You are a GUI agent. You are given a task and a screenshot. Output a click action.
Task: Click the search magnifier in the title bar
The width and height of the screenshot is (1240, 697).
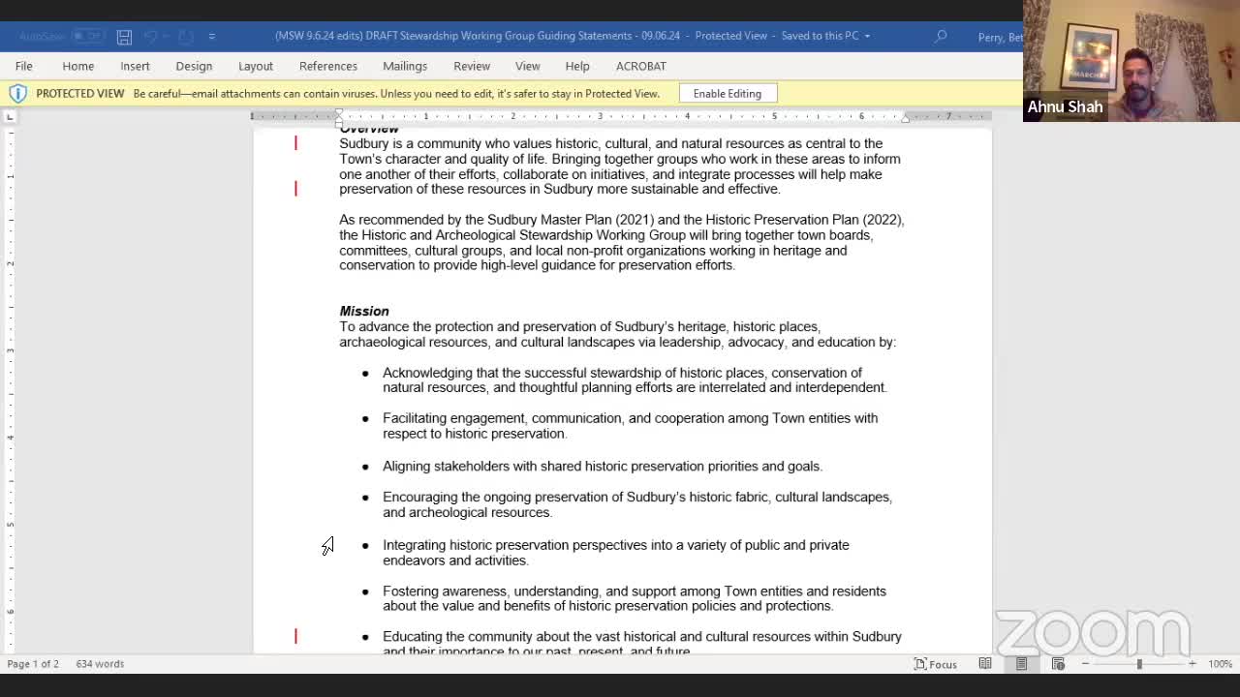941,36
